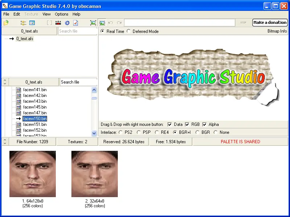
Task: Select facew141.bin in file list
Action: 35,90
